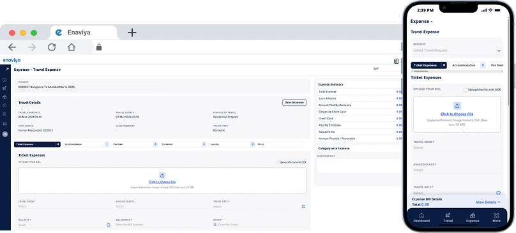
Task: Click the mobile upload bill icon
Action: point(457,105)
